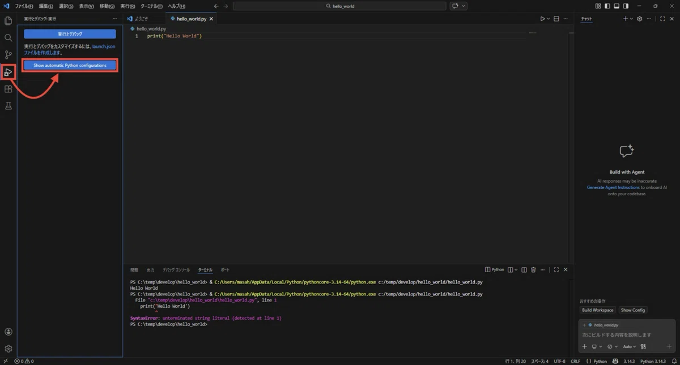Click configure tools icon in chat input
Viewport: 680px width, 365px height.
[x=643, y=346]
